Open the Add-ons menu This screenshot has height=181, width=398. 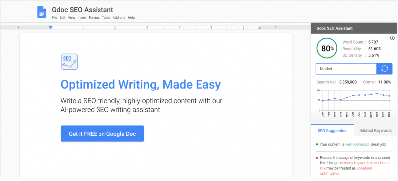[119, 18]
